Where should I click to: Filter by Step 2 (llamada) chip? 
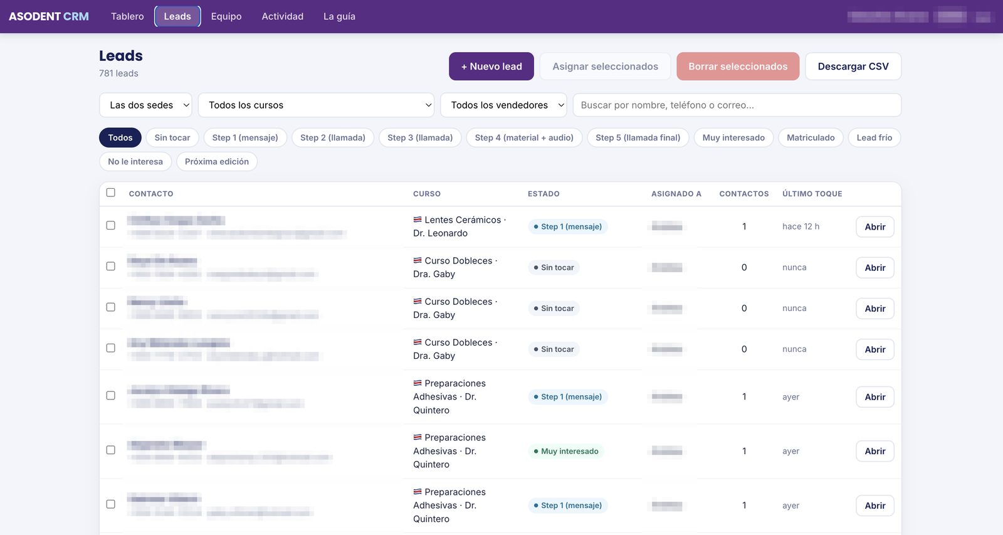[333, 138]
